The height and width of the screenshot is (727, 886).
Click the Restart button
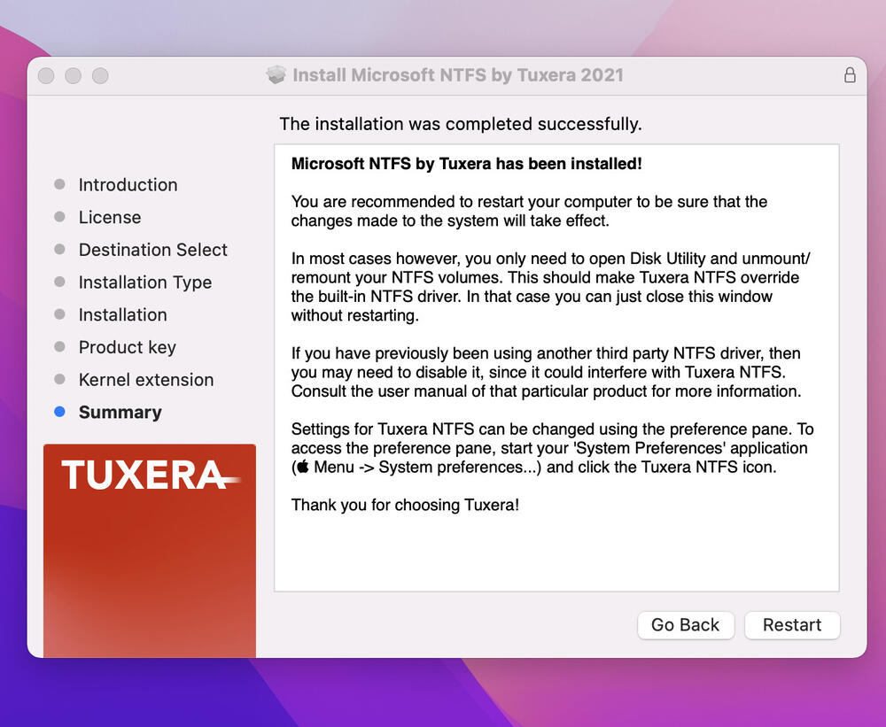pos(792,625)
